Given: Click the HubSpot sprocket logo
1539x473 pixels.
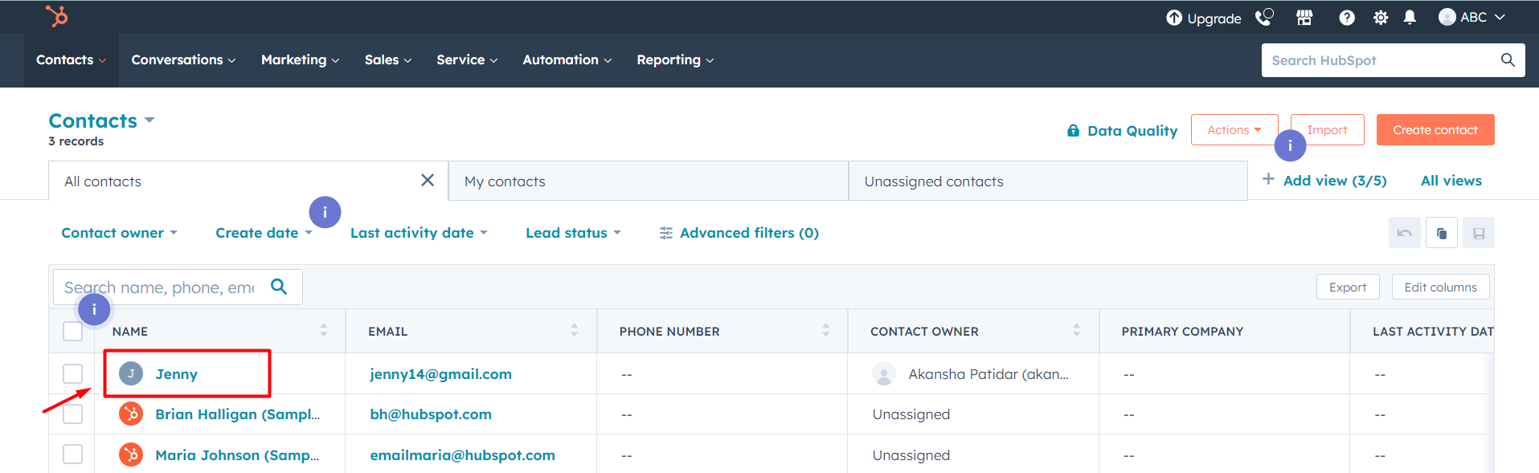Looking at the screenshot, I should [57, 16].
